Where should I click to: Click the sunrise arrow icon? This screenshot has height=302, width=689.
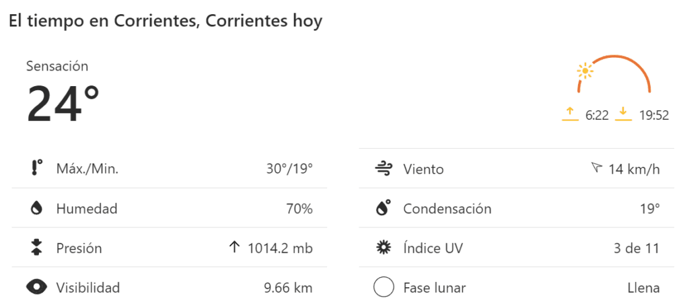(570, 113)
